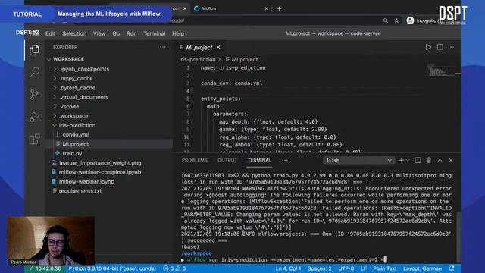Create a new terminal with plus icon
This screenshot has width=485, height=273.
(401, 160)
